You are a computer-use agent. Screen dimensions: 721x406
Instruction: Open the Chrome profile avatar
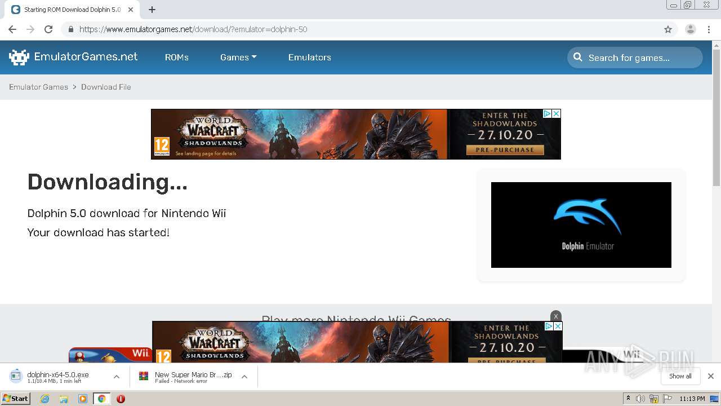pos(690,29)
